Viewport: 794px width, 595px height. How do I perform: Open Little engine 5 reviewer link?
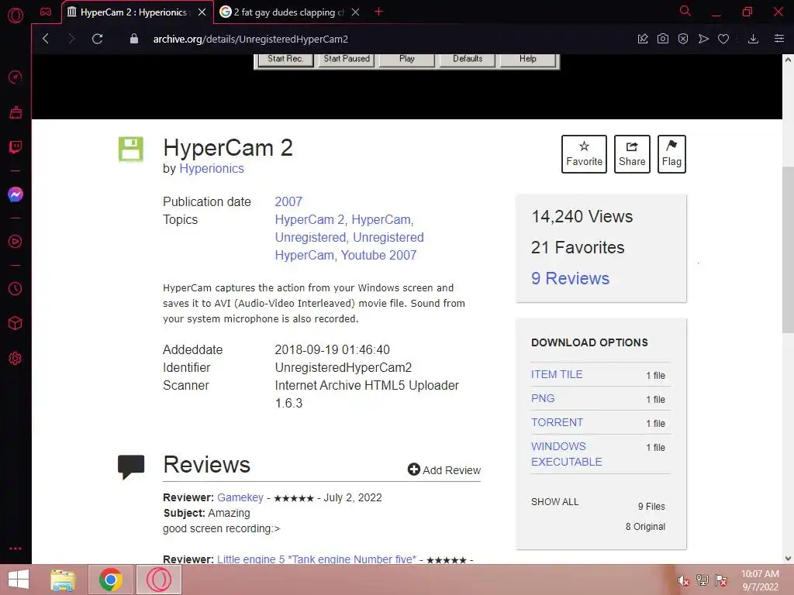pyautogui.click(x=316, y=559)
